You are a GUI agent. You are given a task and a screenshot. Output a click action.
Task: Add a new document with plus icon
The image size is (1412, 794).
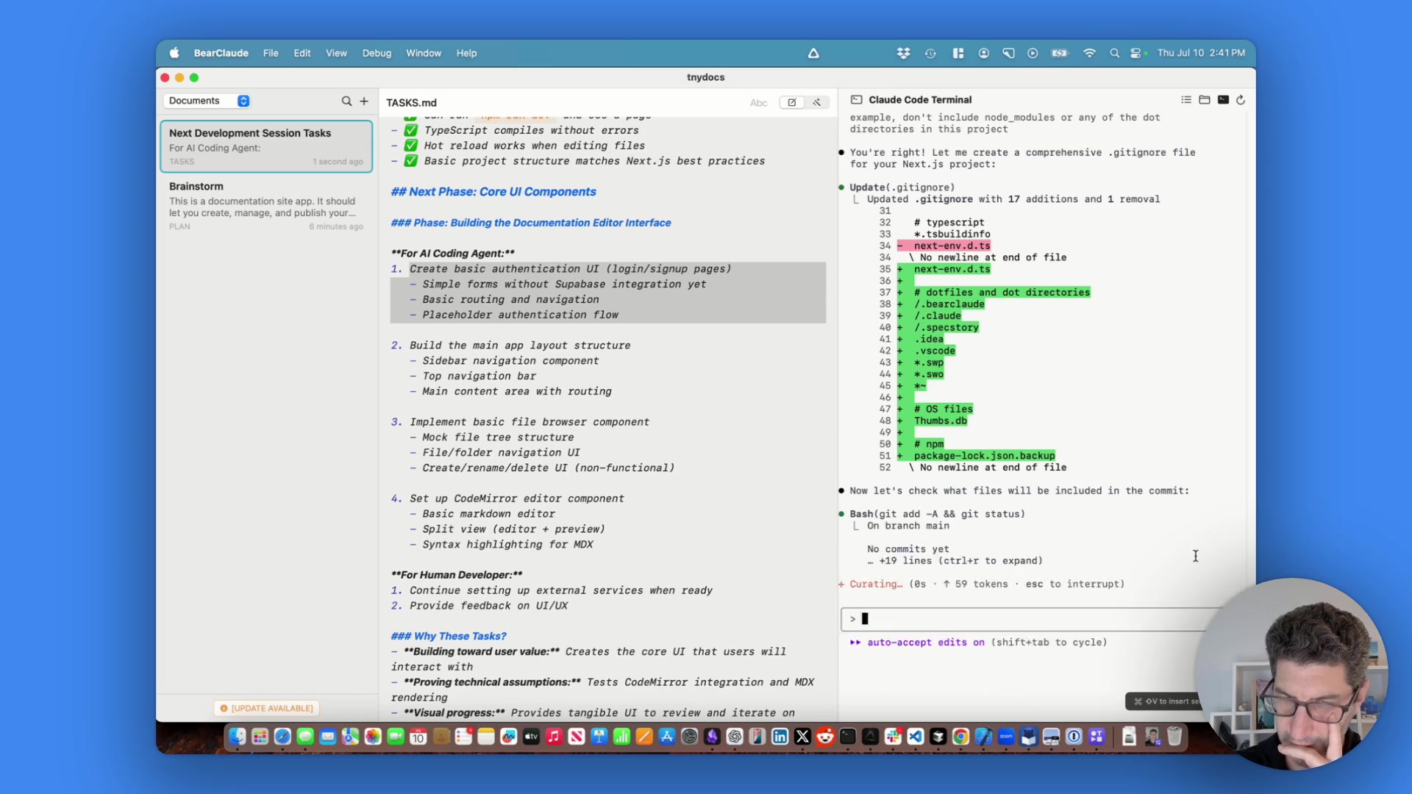click(364, 101)
